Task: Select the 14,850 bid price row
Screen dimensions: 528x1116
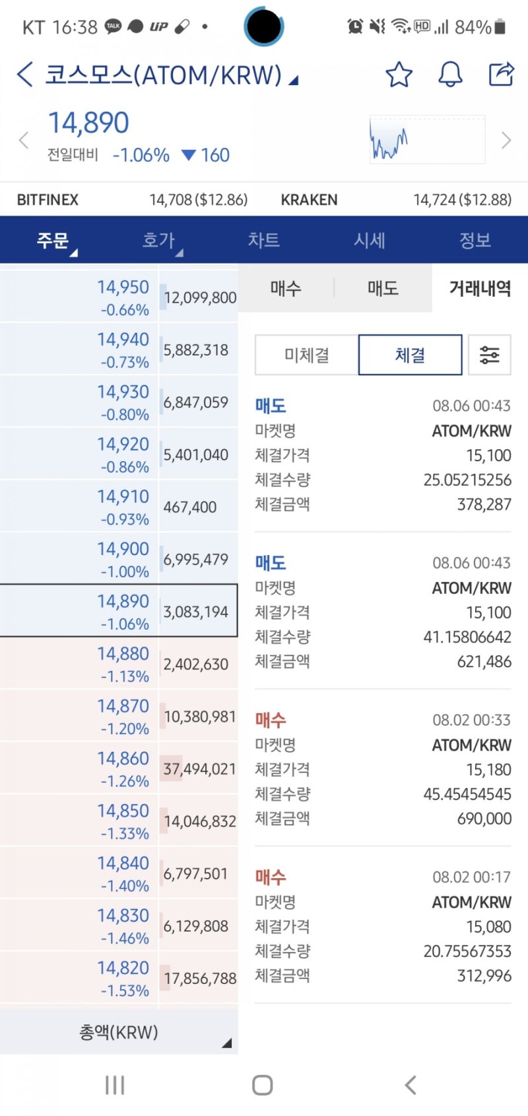Action: [119, 820]
